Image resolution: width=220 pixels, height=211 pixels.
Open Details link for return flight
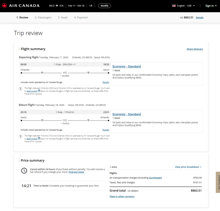point(106,130)
